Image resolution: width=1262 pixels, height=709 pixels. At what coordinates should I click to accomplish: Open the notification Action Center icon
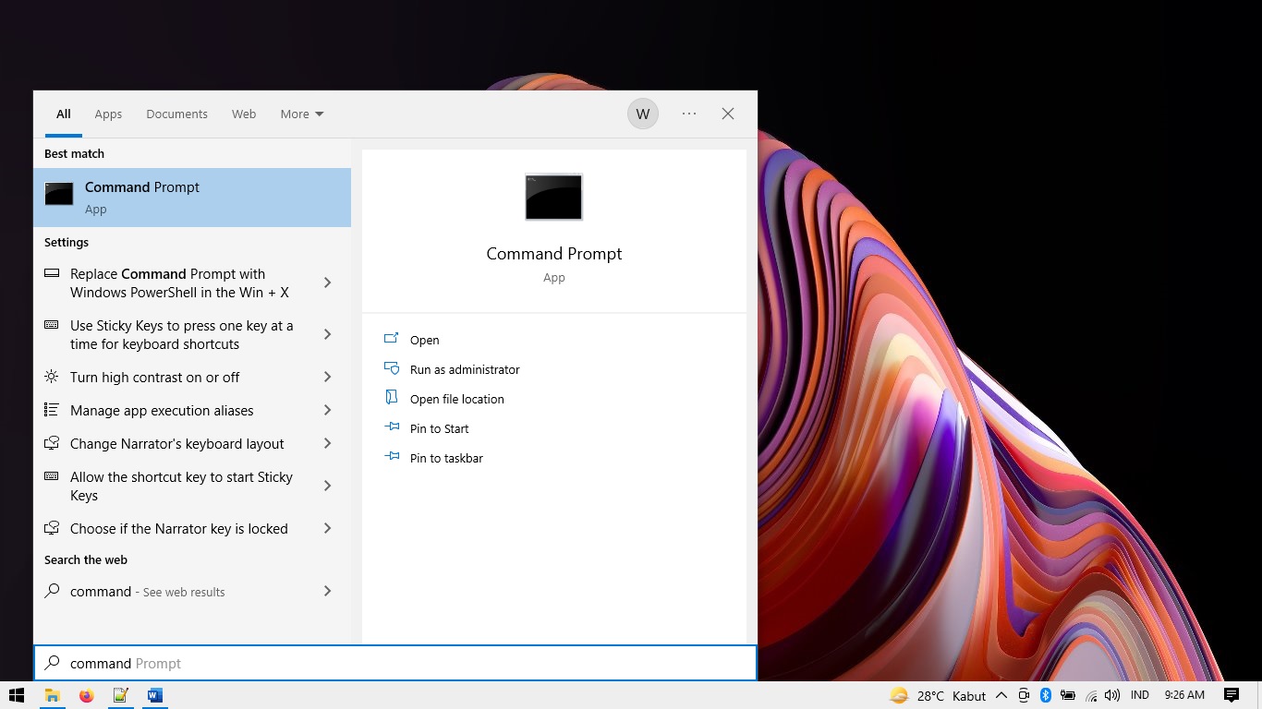point(1231,695)
